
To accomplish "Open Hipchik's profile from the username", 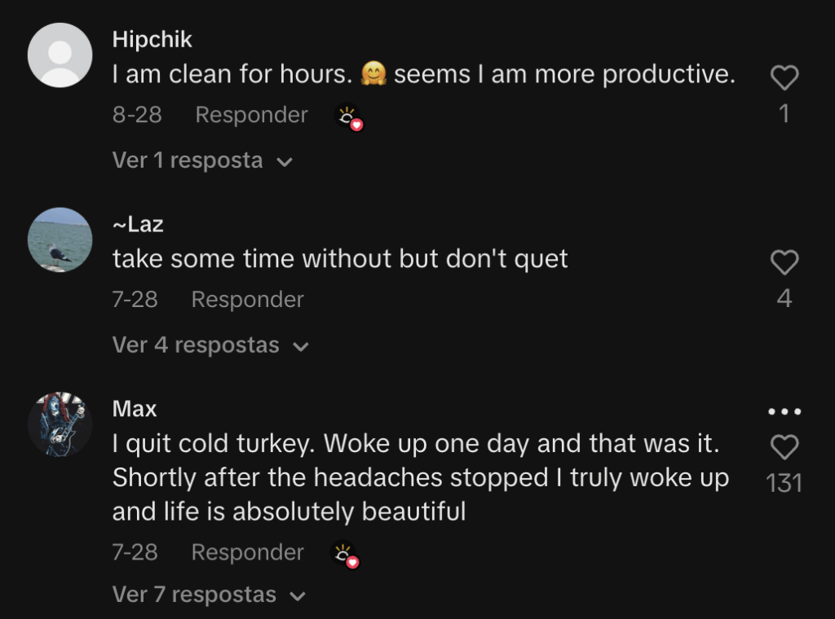I will tap(152, 39).
